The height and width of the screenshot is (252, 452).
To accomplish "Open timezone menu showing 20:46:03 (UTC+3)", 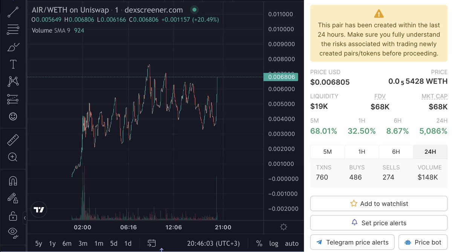I will click(x=213, y=243).
